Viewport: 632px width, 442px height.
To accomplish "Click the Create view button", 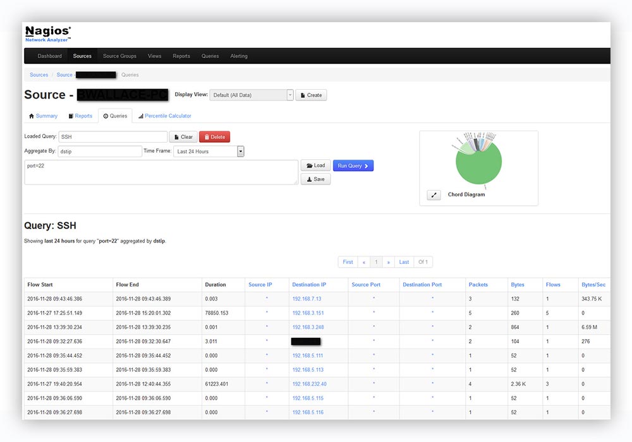I will click(311, 95).
